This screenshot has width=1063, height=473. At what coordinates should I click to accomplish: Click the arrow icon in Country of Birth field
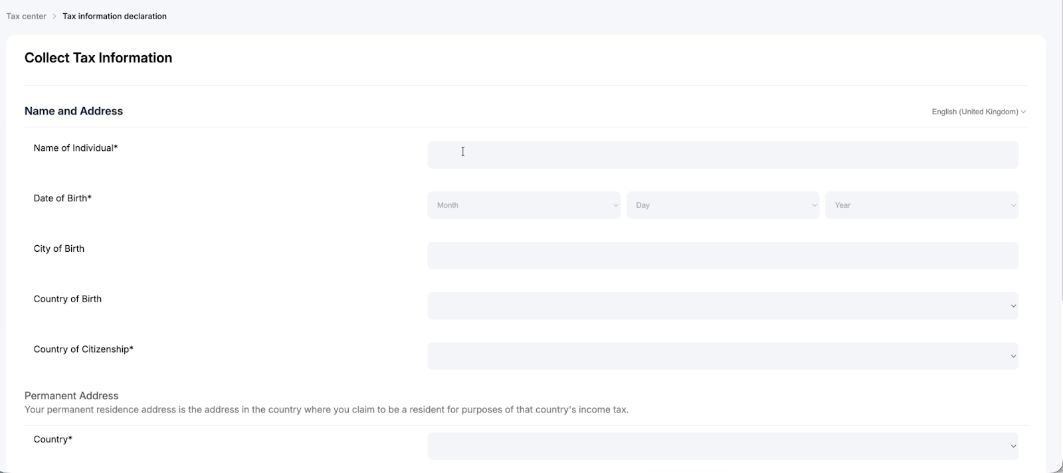click(x=1013, y=306)
